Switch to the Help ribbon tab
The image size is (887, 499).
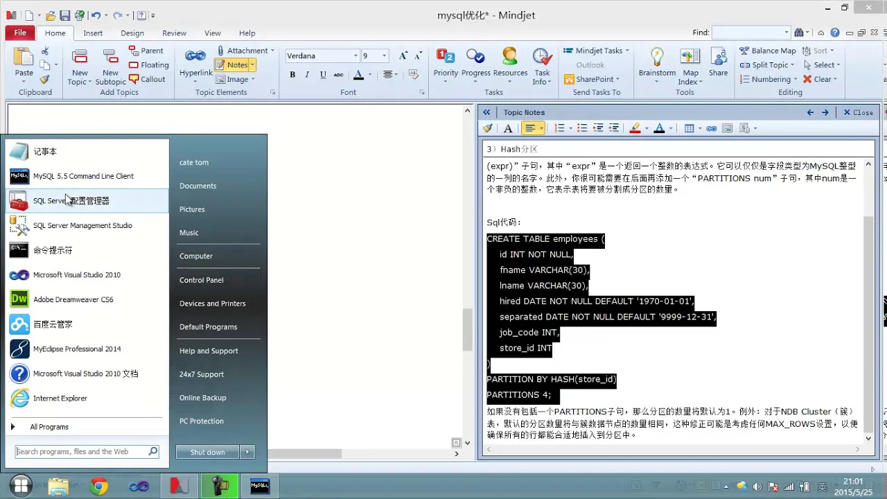point(247,33)
